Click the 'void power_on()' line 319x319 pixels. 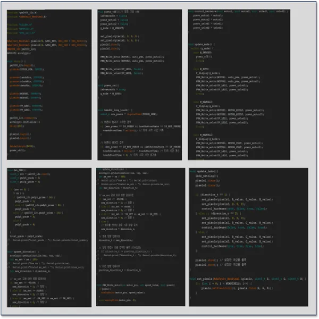pyautogui.click(x=108, y=86)
